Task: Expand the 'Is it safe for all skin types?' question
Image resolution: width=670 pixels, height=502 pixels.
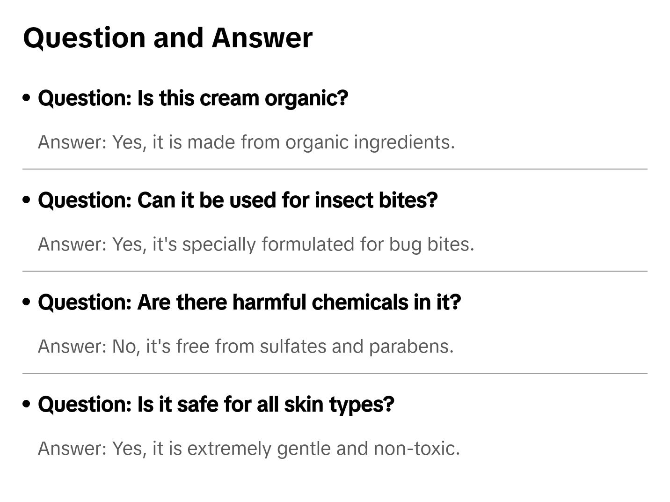Action: (x=216, y=405)
